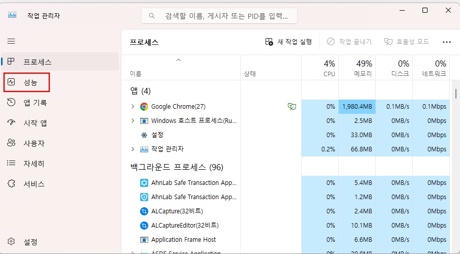Expand the Google Chrome(27) process group
Viewport: 460px width, 254px height.
[133, 107]
